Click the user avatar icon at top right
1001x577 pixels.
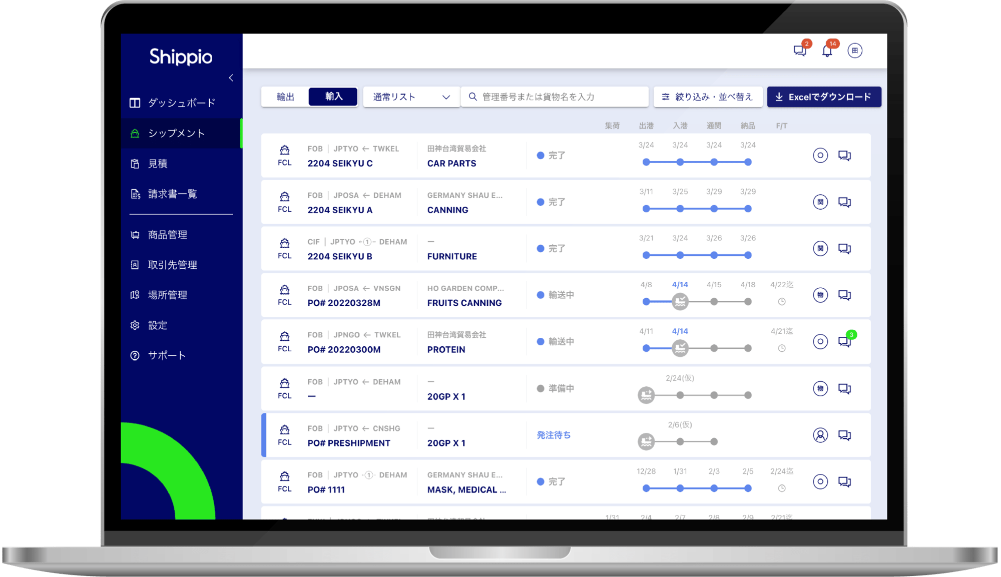[854, 51]
